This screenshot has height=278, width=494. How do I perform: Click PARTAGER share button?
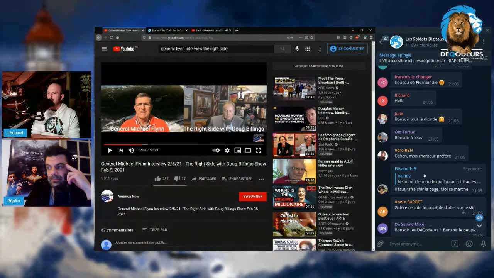(204, 179)
